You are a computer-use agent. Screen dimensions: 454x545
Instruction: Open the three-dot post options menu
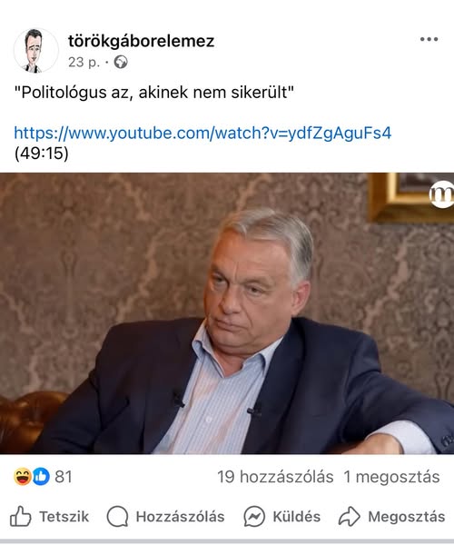(429, 39)
